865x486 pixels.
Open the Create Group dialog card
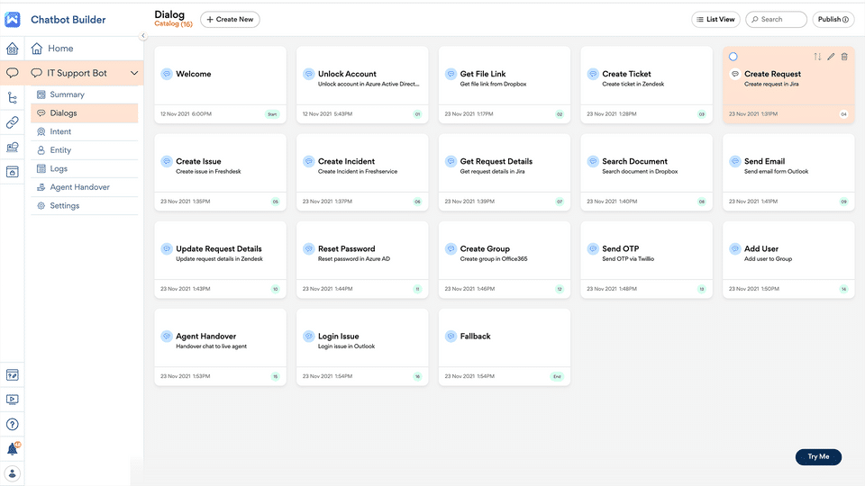click(x=505, y=259)
